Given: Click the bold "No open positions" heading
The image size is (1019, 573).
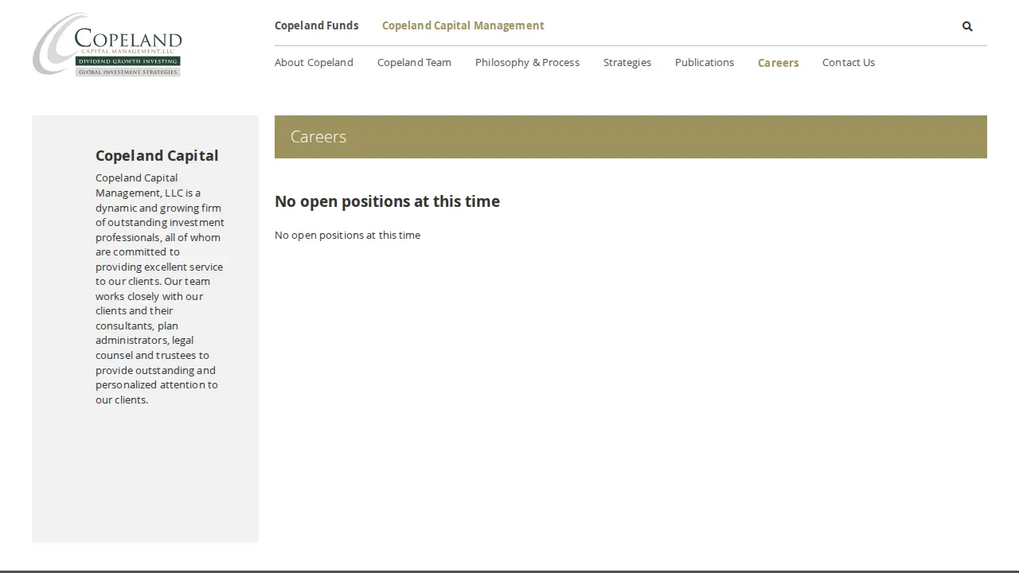Looking at the screenshot, I should (387, 201).
